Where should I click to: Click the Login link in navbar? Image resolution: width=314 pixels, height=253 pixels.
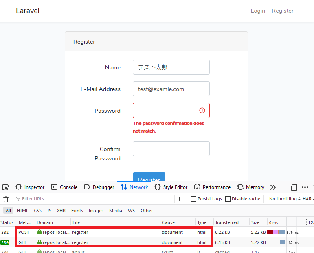(258, 11)
